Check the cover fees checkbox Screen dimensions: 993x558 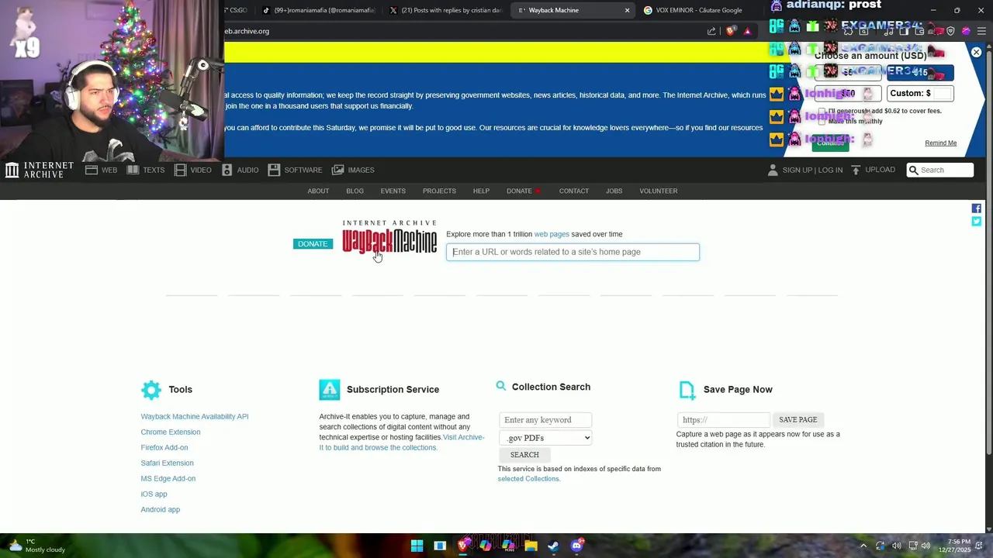tap(822, 111)
